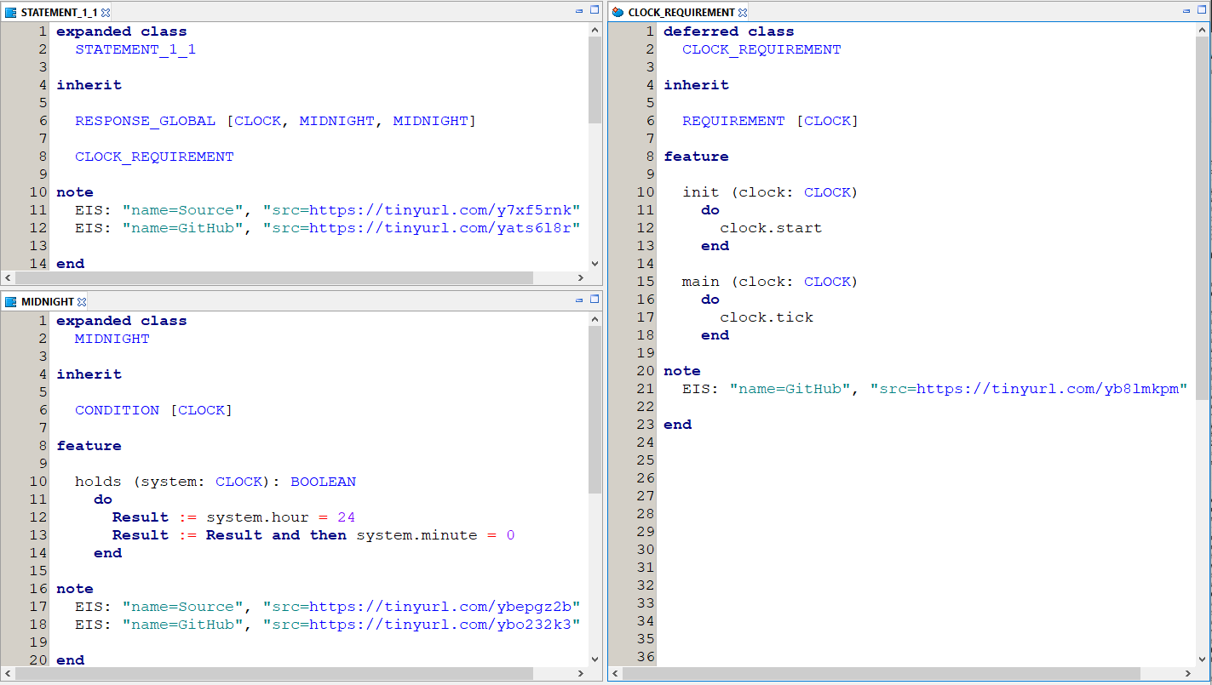The height and width of the screenshot is (685, 1212).
Task: Click line number 36 in CLOCK_REQUIREMENT gutter
Action: tap(646, 657)
